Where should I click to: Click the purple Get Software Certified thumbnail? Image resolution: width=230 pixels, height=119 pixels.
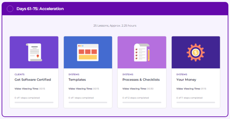tap(34, 52)
